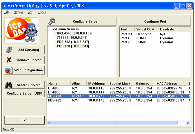Click the Name column header
Viewport: 195px width, 134px height.
59,83
